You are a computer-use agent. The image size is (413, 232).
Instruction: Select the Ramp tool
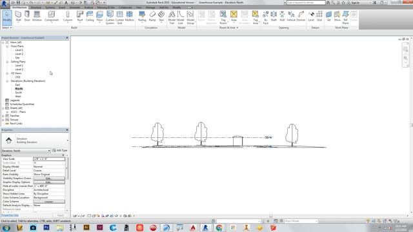coord(152,16)
